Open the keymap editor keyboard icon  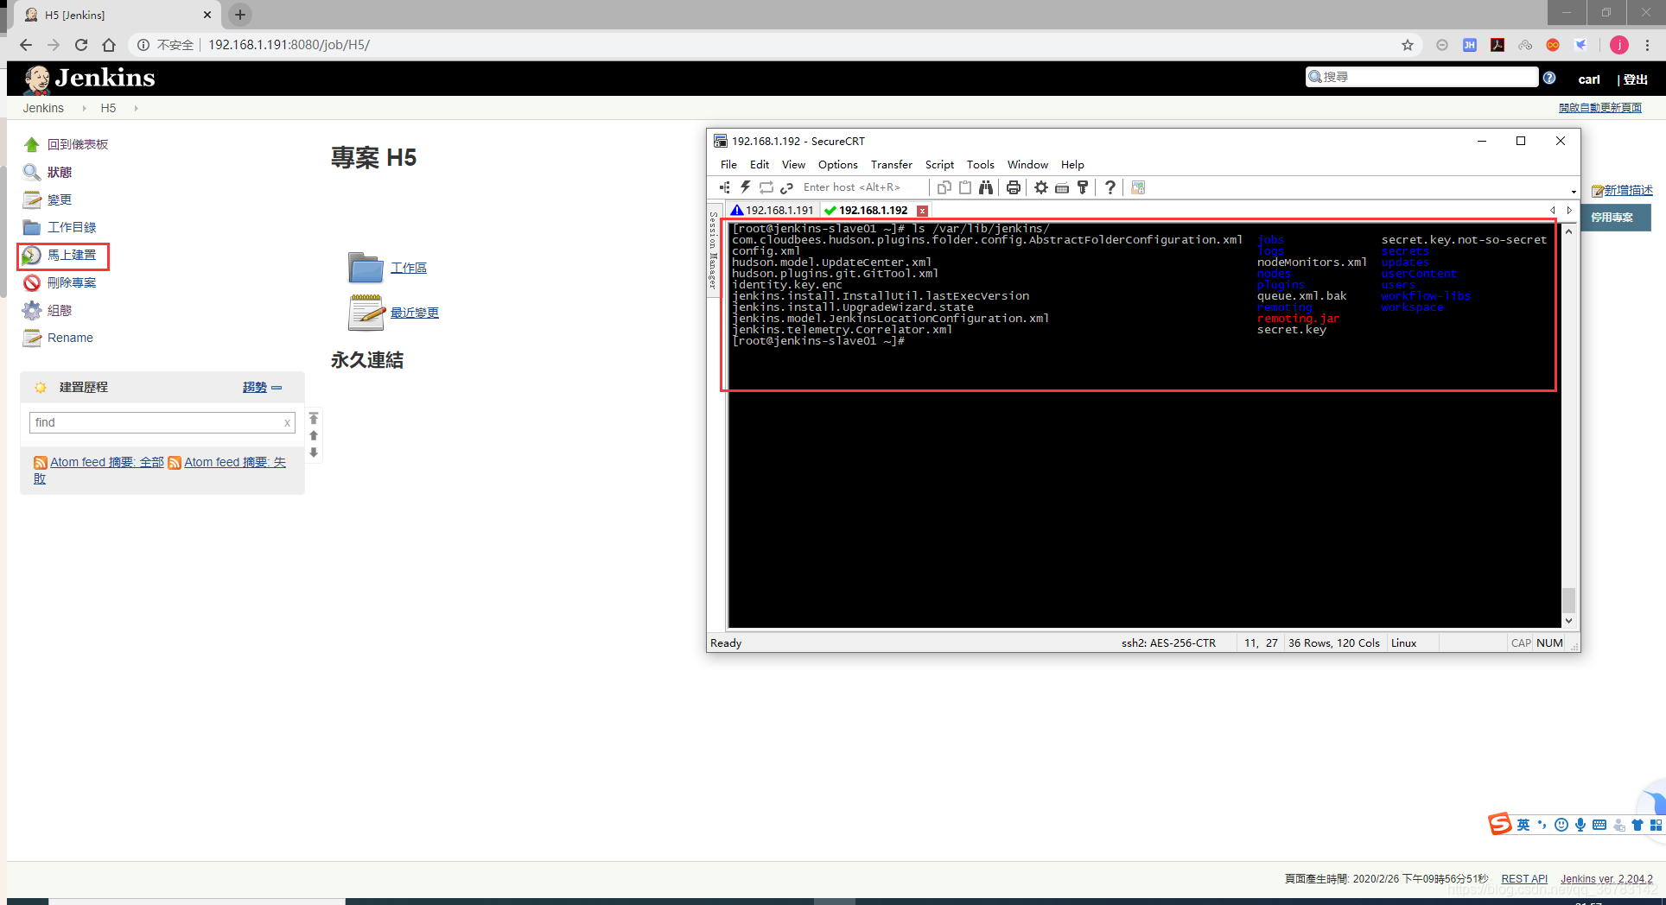[x=1062, y=187]
